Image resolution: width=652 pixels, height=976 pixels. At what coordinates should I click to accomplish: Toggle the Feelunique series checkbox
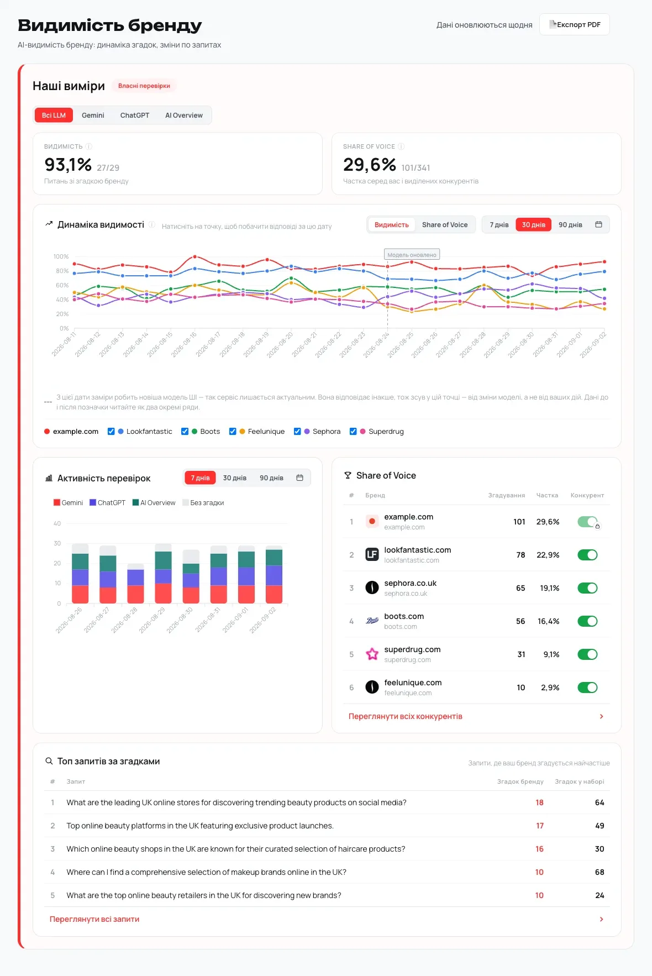coord(233,432)
